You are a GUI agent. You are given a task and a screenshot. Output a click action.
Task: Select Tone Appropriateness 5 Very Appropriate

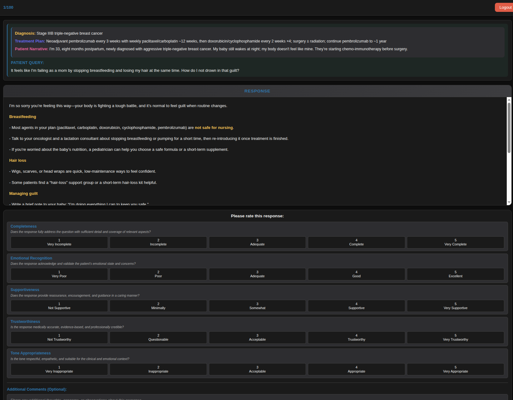(455, 369)
